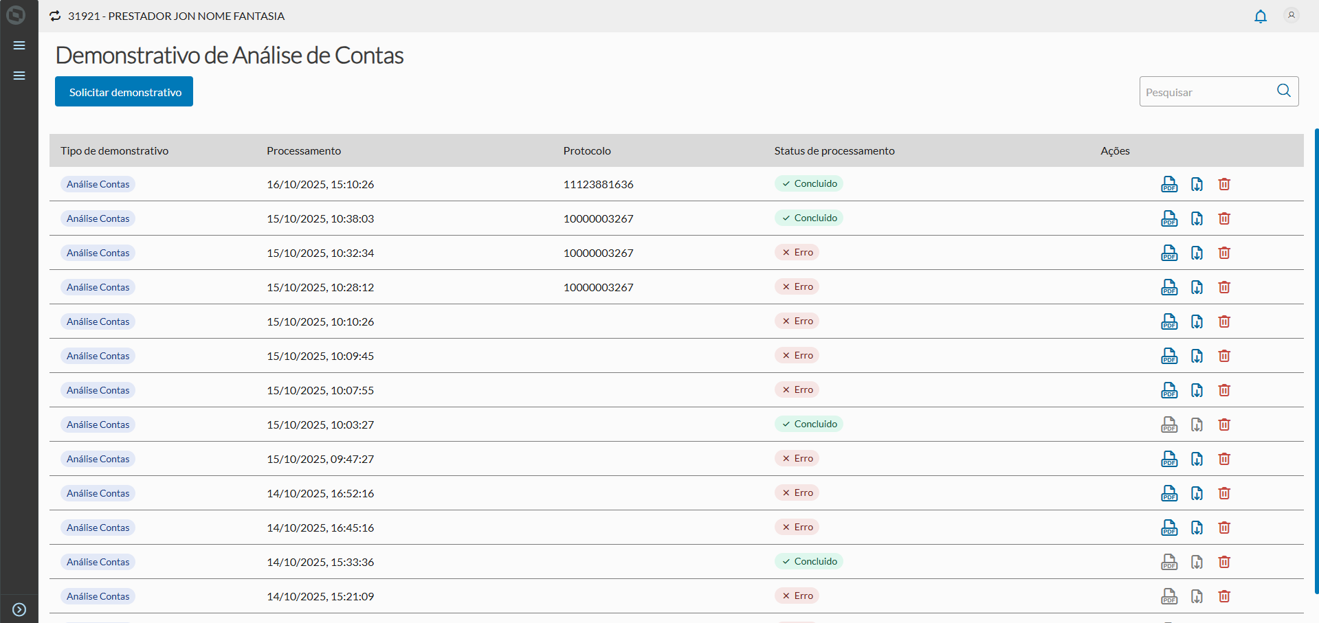Download file for the 15/10/2025 10:38:03 entry
Viewport: 1319px width, 623px height.
tap(1197, 218)
